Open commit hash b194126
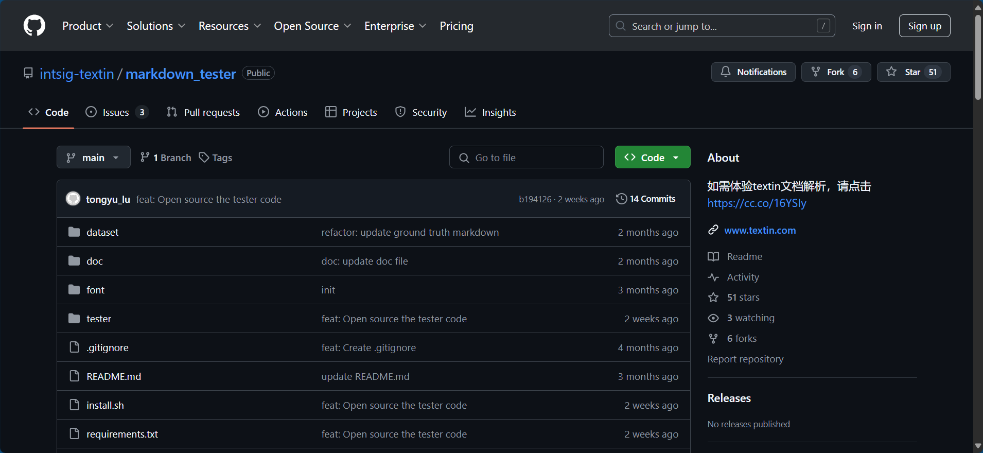 click(535, 199)
